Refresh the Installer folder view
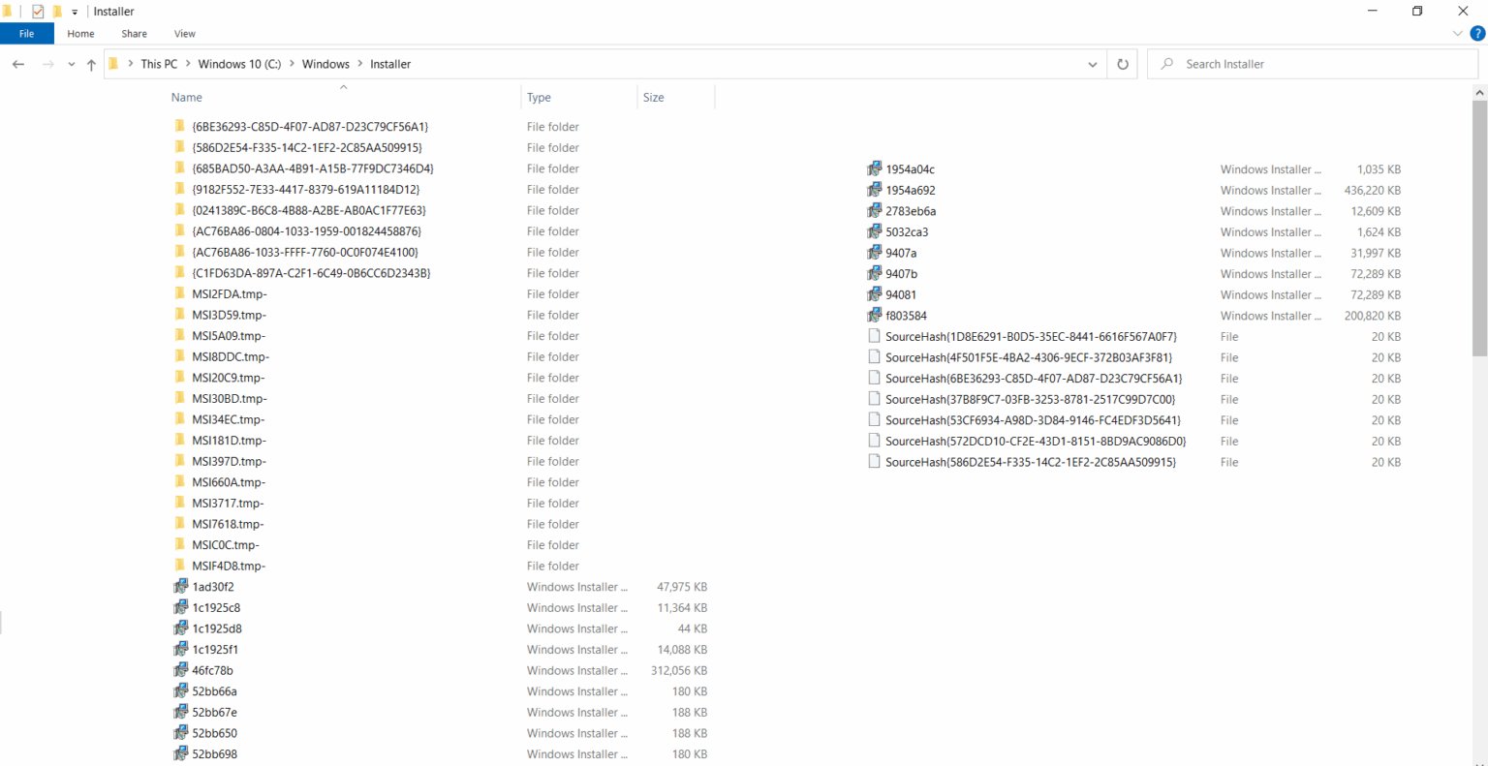Screen dimensions: 1488x766 tap(1122, 64)
